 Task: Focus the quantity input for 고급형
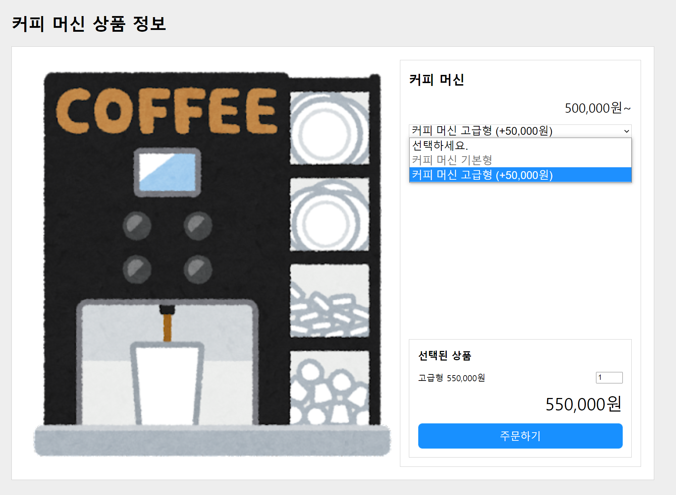(609, 377)
